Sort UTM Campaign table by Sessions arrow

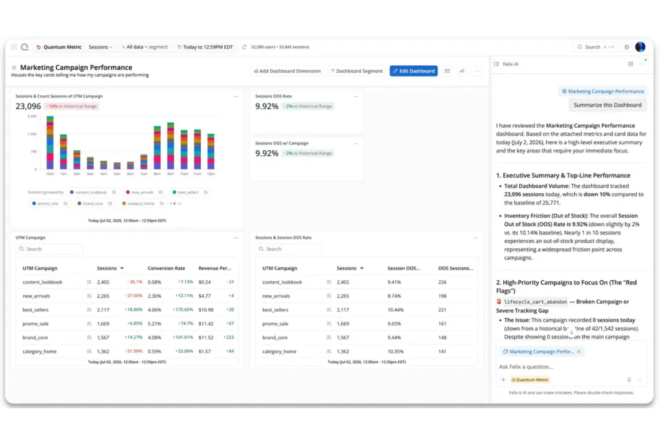122,269
